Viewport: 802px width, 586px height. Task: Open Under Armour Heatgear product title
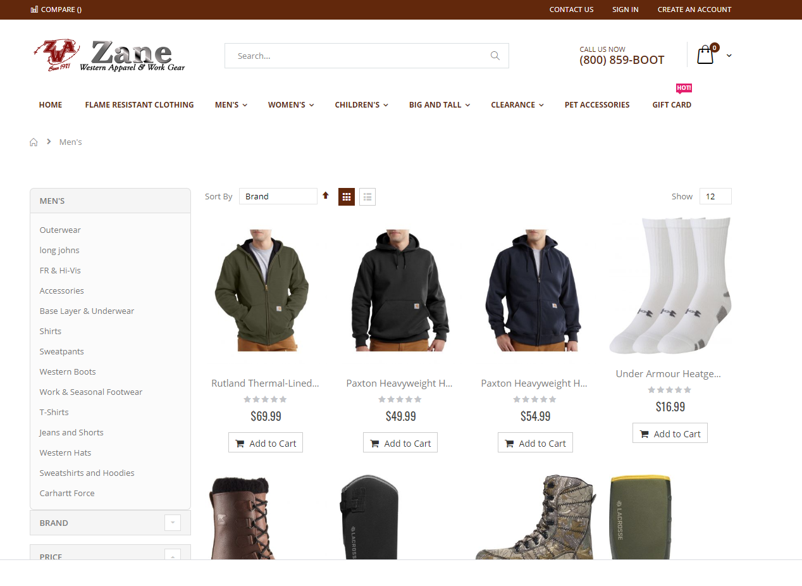[669, 374]
